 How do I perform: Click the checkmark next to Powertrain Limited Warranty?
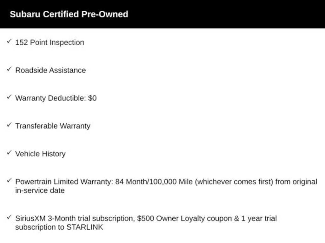click(9, 181)
